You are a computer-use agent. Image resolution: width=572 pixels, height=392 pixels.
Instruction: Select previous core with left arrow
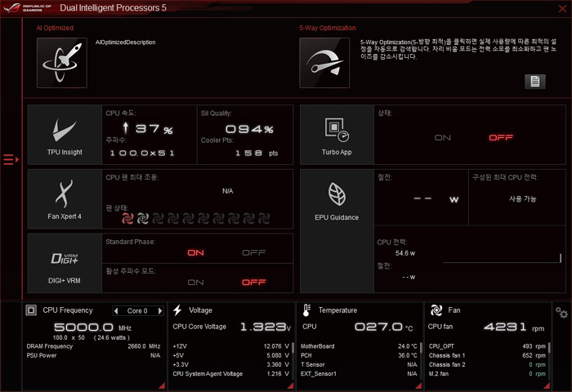point(116,310)
